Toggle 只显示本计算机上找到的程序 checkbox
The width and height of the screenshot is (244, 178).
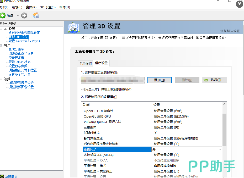83,90
